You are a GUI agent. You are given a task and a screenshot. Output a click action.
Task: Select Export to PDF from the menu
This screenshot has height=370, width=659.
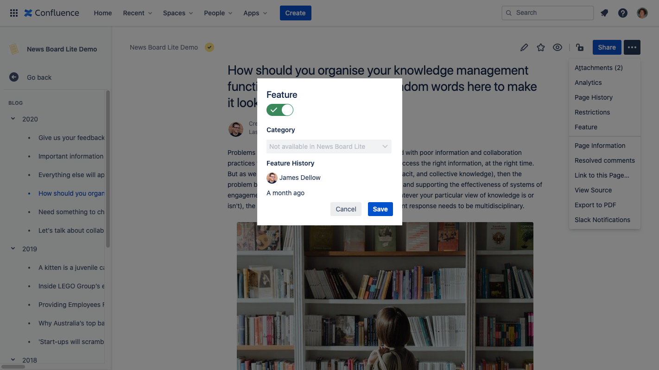[x=604, y=205]
